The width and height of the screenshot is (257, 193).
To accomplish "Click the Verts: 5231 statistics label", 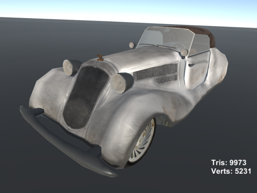I will 231,171.
